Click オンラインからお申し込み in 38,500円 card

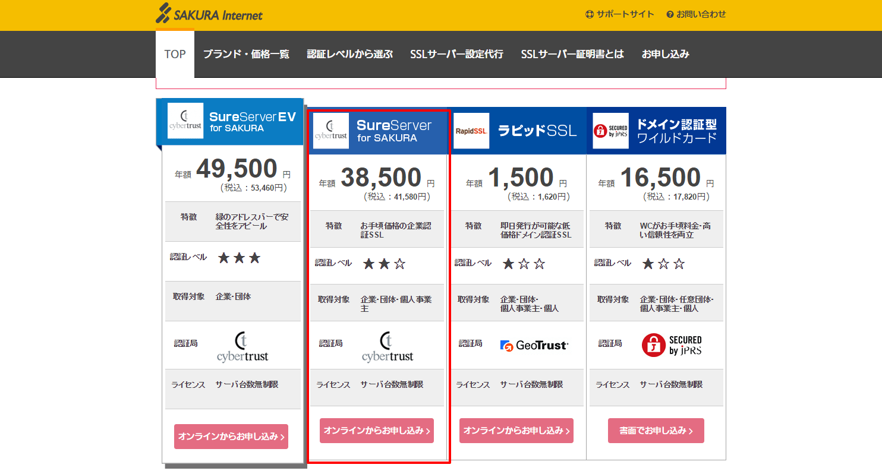tap(377, 431)
